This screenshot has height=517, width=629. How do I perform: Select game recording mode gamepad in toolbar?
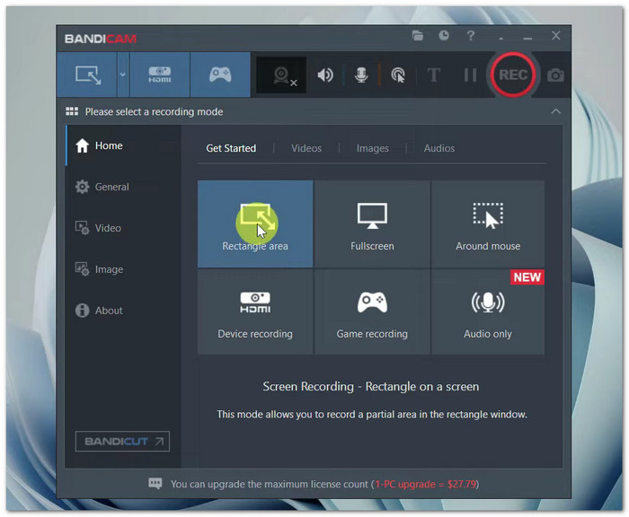click(x=220, y=74)
